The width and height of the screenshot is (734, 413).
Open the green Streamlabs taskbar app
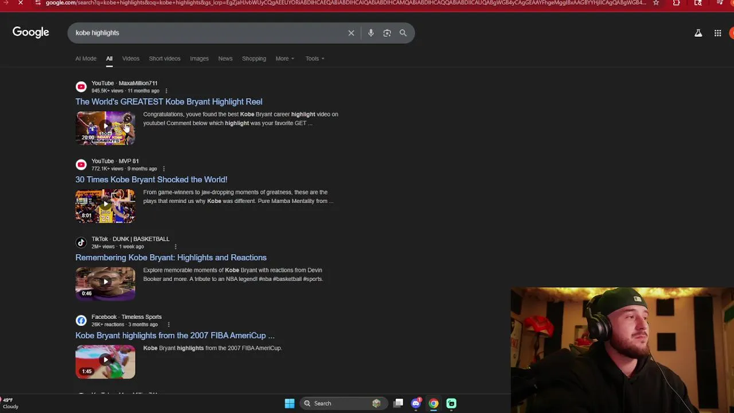tap(451, 403)
